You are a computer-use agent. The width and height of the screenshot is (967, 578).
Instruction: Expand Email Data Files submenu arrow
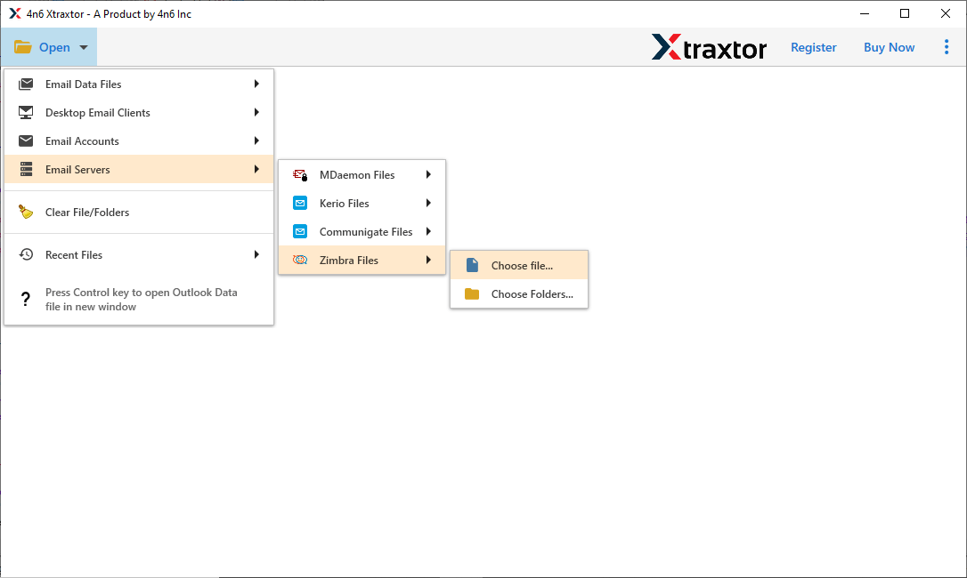[x=256, y=84]
